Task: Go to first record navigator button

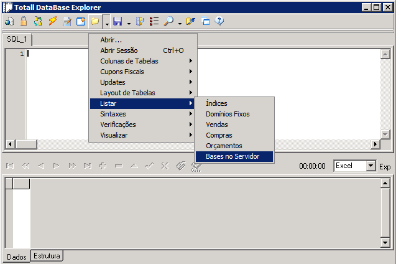Action: [10, 166]
